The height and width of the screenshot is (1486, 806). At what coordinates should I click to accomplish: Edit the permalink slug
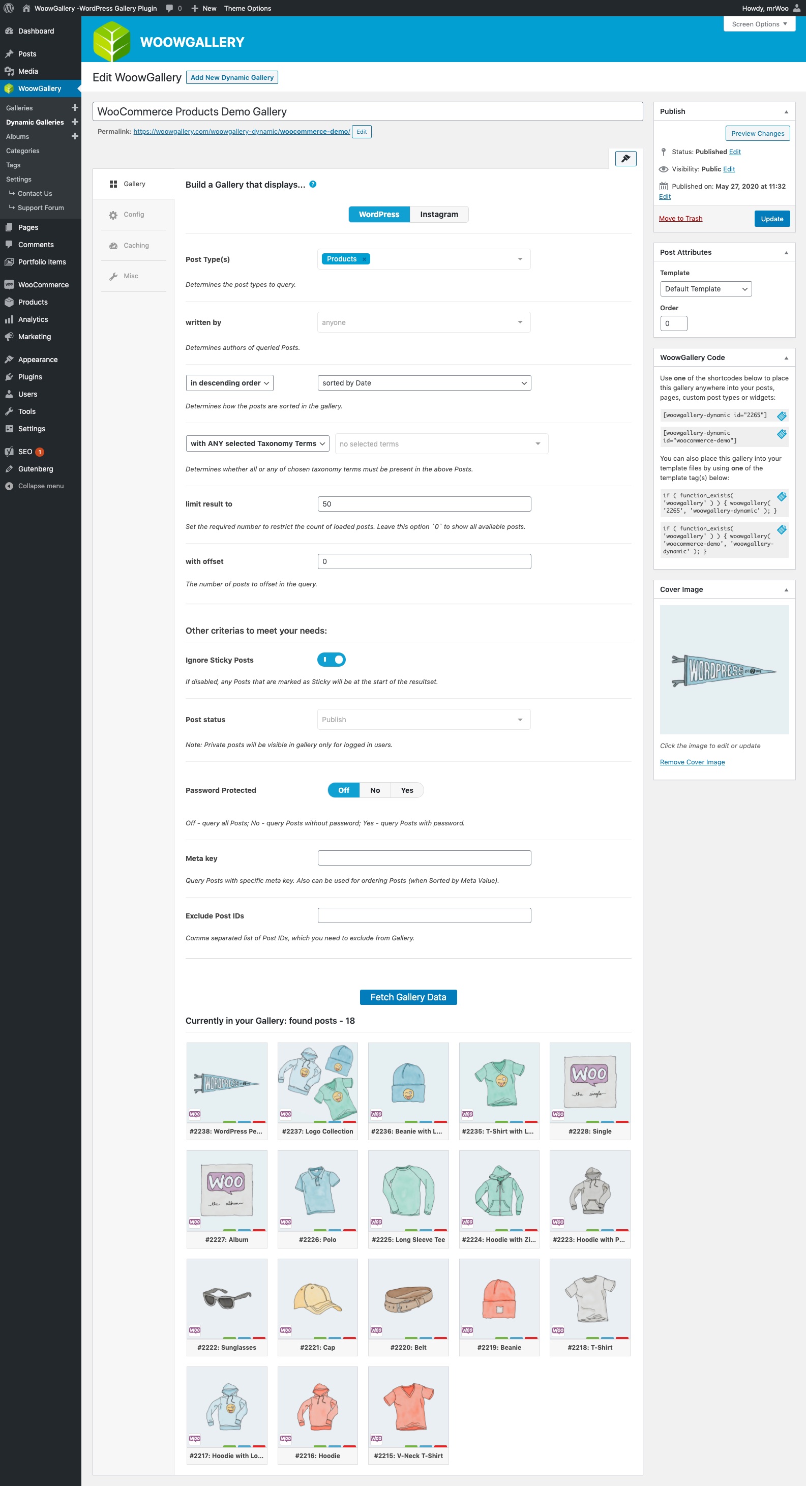point(362,132)
